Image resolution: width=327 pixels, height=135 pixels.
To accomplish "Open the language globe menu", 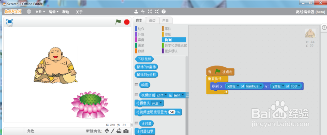I will [x=29, y=12].
